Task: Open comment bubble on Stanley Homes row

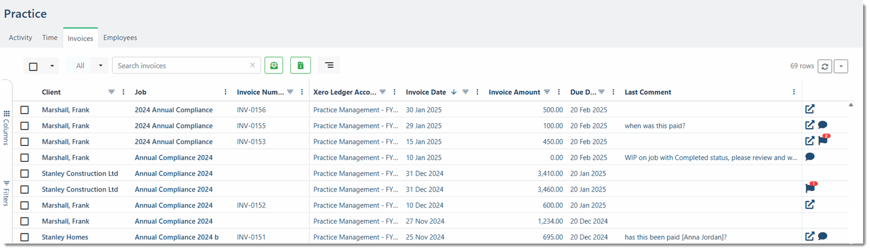Action: click(822, 237)
